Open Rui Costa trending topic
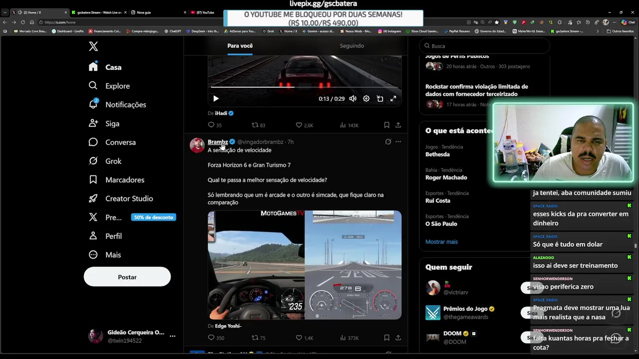The height and width of the screenshot is (359, 639). (438, 200)
